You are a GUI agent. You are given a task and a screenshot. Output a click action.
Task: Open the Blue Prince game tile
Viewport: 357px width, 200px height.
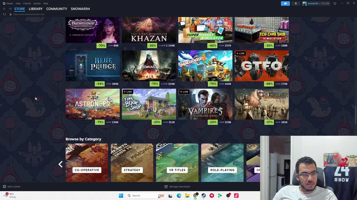[93, 66]
